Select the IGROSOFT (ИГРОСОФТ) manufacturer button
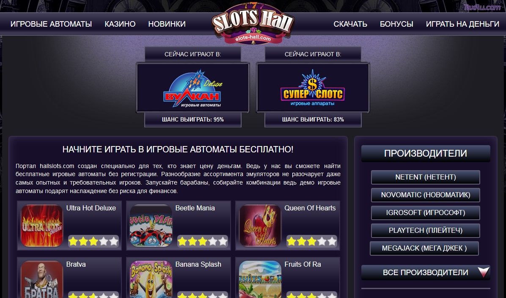Screen dimensions: 506x298 point(425,212)
